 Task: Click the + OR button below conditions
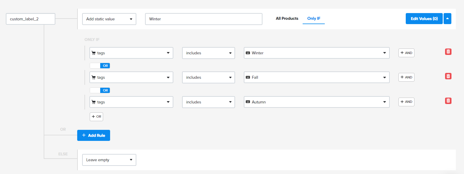[96, 117]
